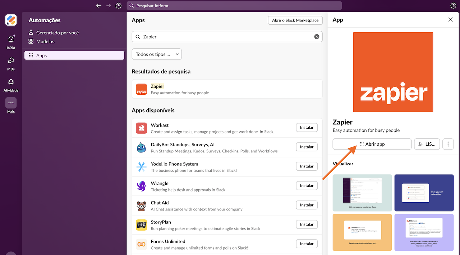Click the back navigation arrow
Viewport: 460px width, 255px height.
[98, 6]
